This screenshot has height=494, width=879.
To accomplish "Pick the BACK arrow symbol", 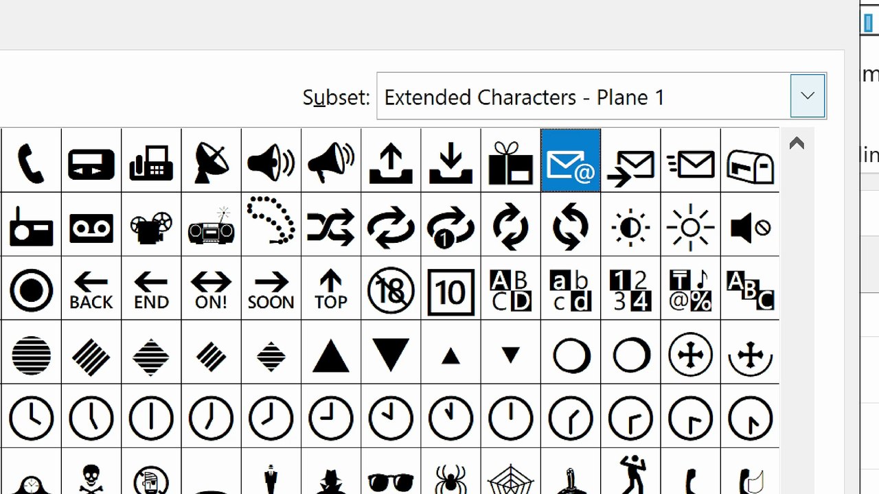I will (91, 288).
